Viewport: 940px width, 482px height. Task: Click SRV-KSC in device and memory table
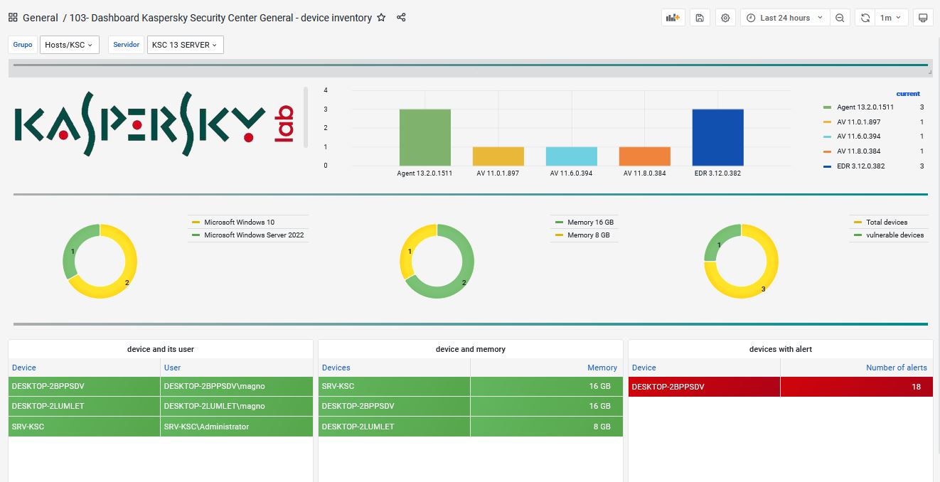pos(394,387)
